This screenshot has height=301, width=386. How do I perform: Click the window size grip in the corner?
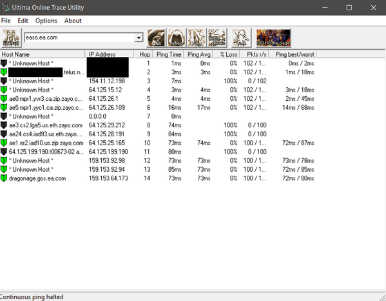tap(382, 297)
